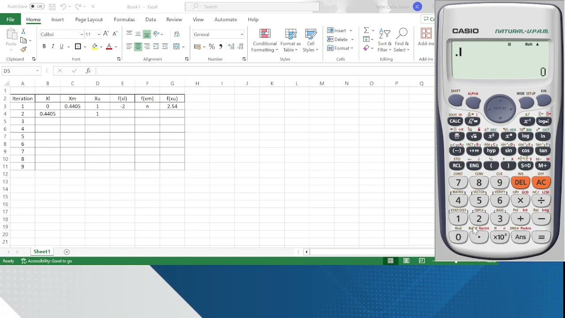
Task: Open the Cell Styles dropdown
Action: coord(311,41)
